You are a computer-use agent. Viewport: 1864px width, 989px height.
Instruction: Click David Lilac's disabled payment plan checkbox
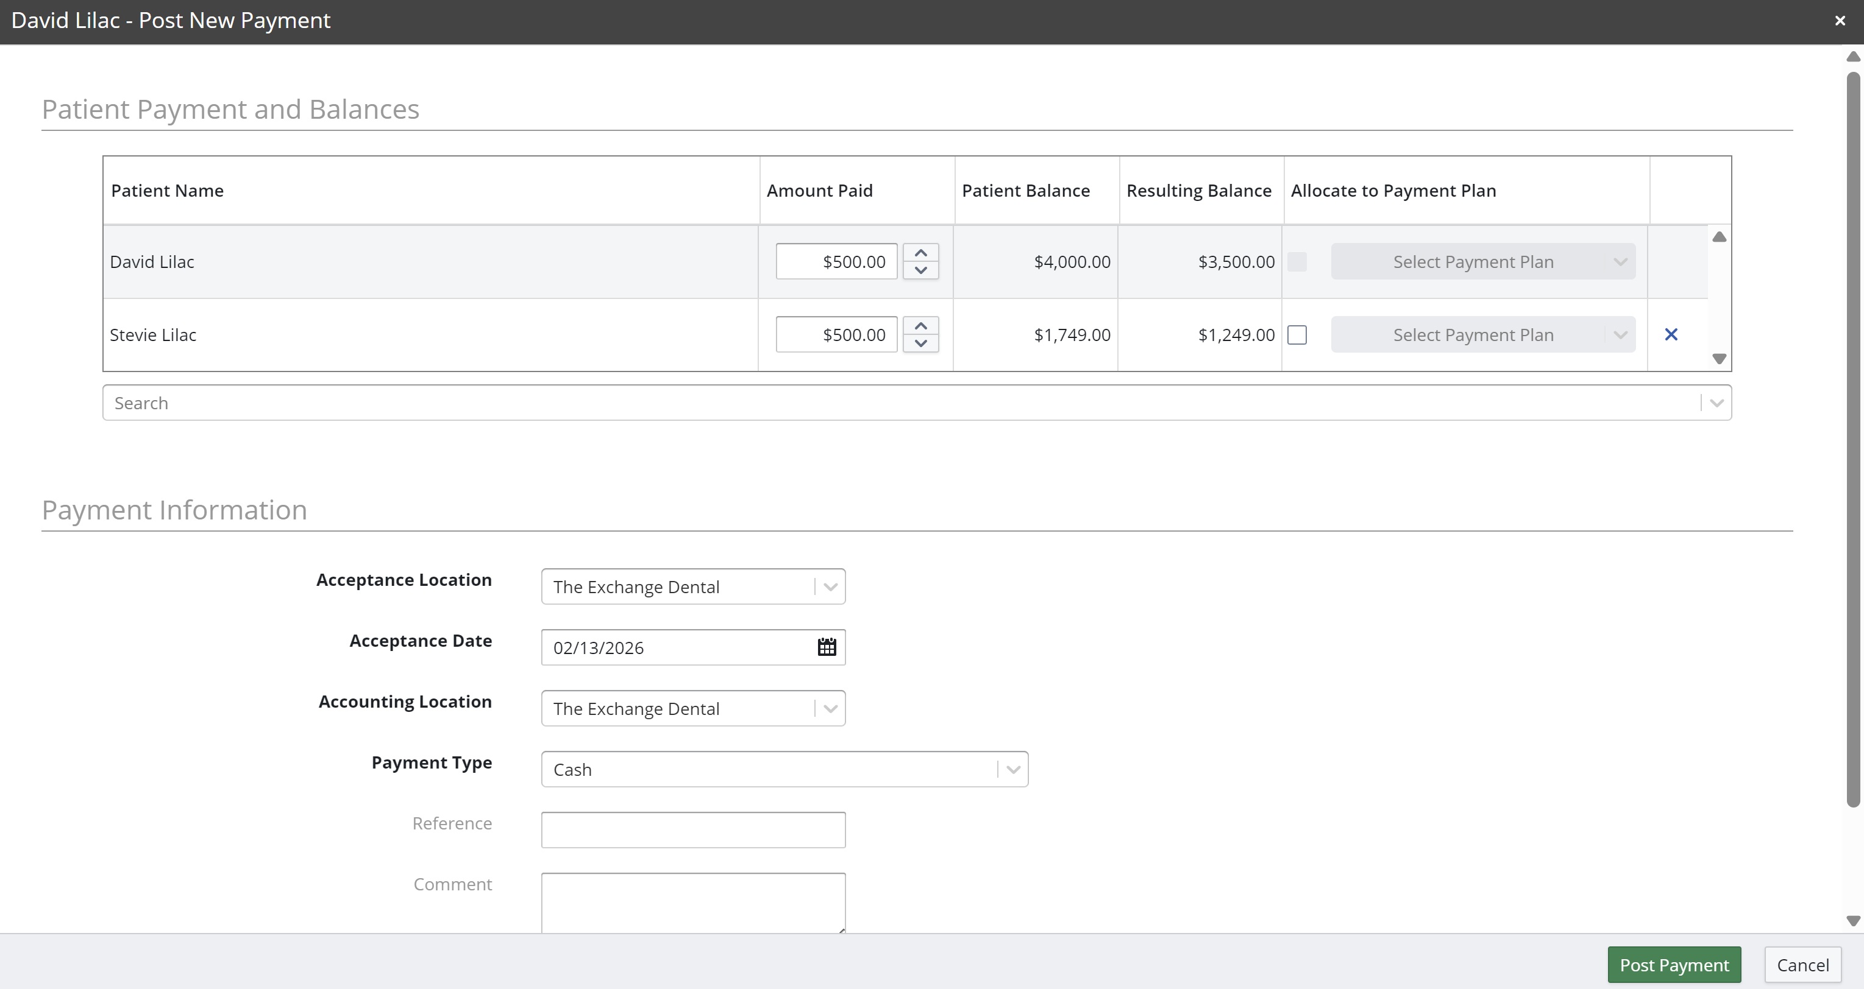(x=1297, y=262)
